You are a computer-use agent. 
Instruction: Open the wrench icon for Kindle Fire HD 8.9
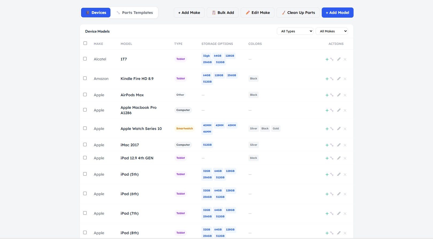click(332, 79)
